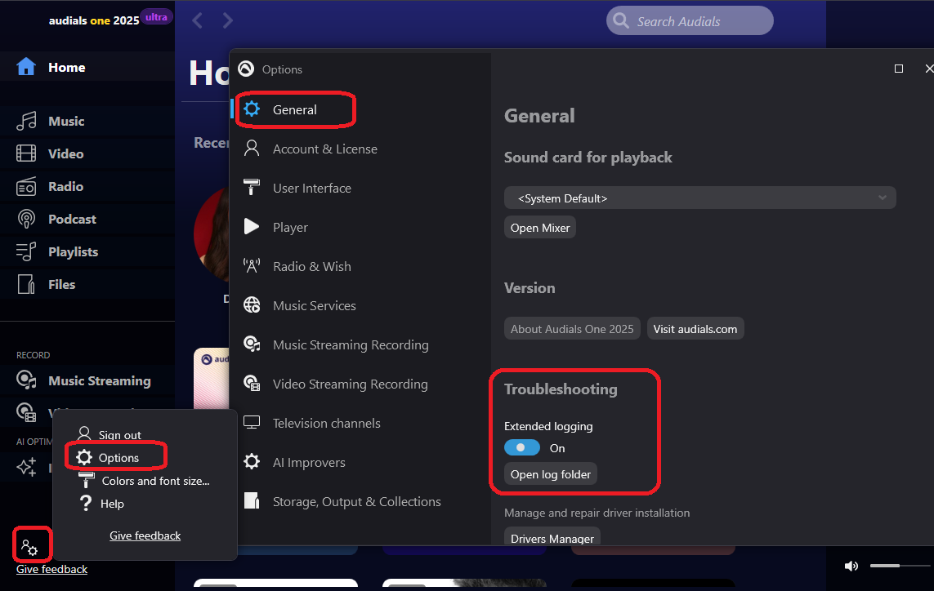The width and height of the screenshot is (934, 591).
Task: Adjust the volume slider near the speaker icon
Action: (x=899, y=565)
